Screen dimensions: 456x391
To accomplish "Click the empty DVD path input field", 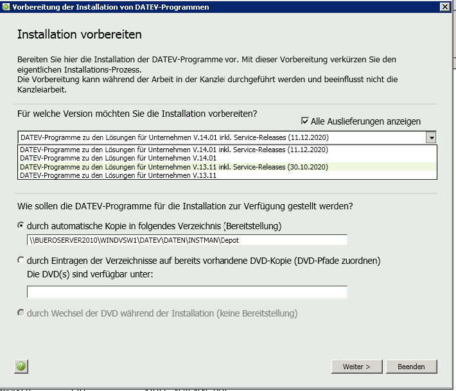I will point(187,292).
